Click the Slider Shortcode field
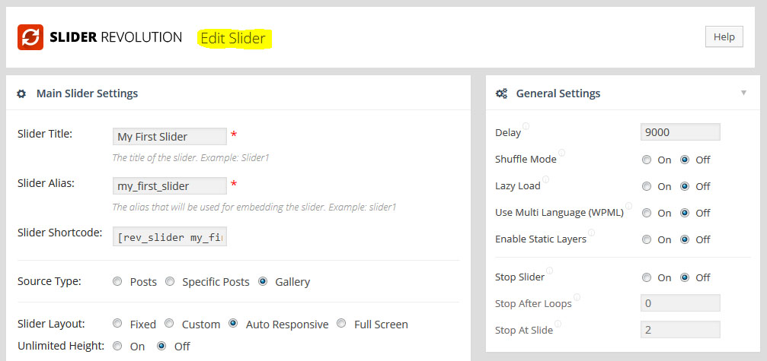 pos(169,238)
